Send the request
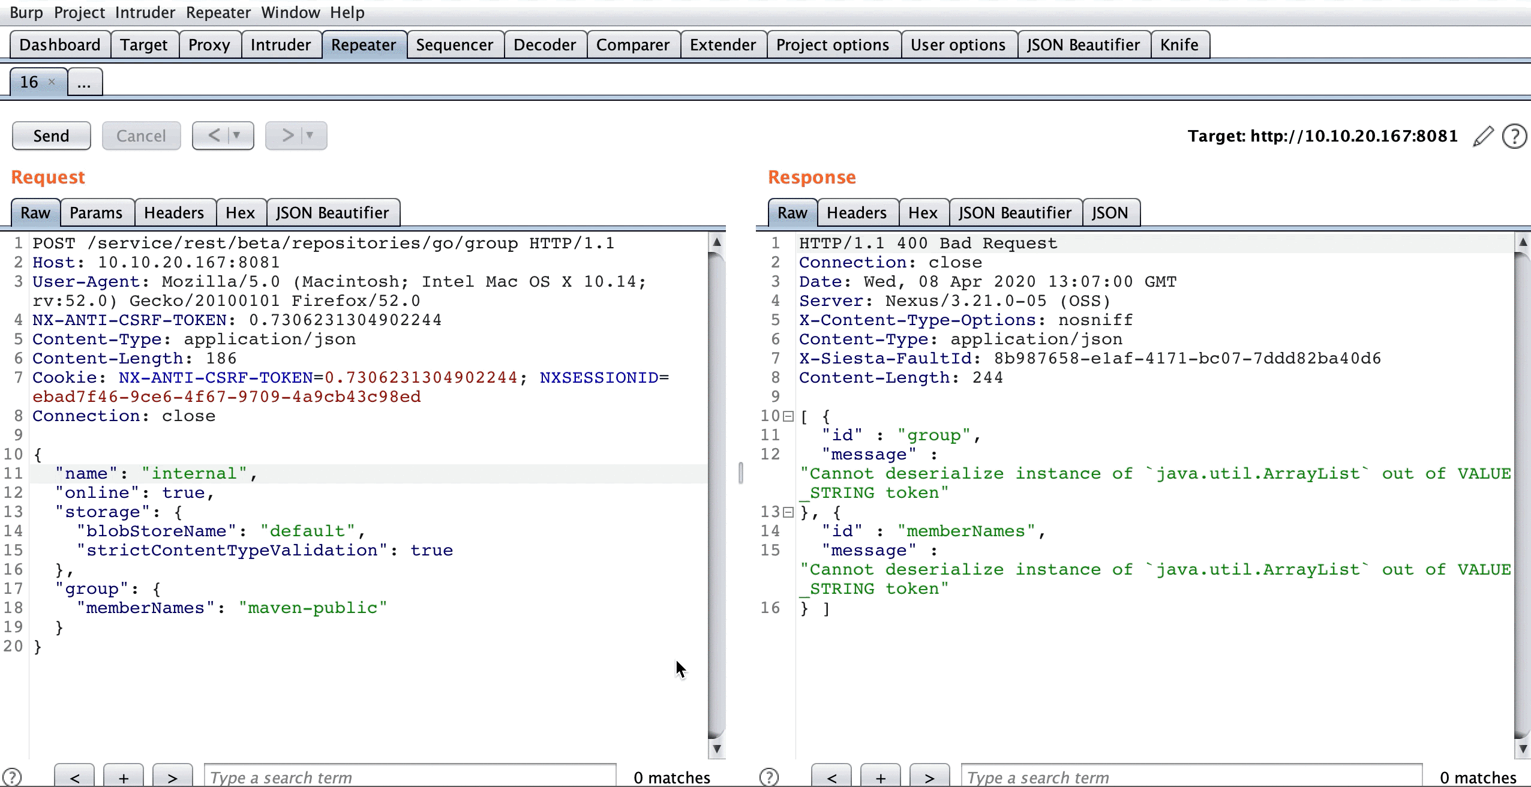Screen dimensions: 1531x787 point(52,136)
